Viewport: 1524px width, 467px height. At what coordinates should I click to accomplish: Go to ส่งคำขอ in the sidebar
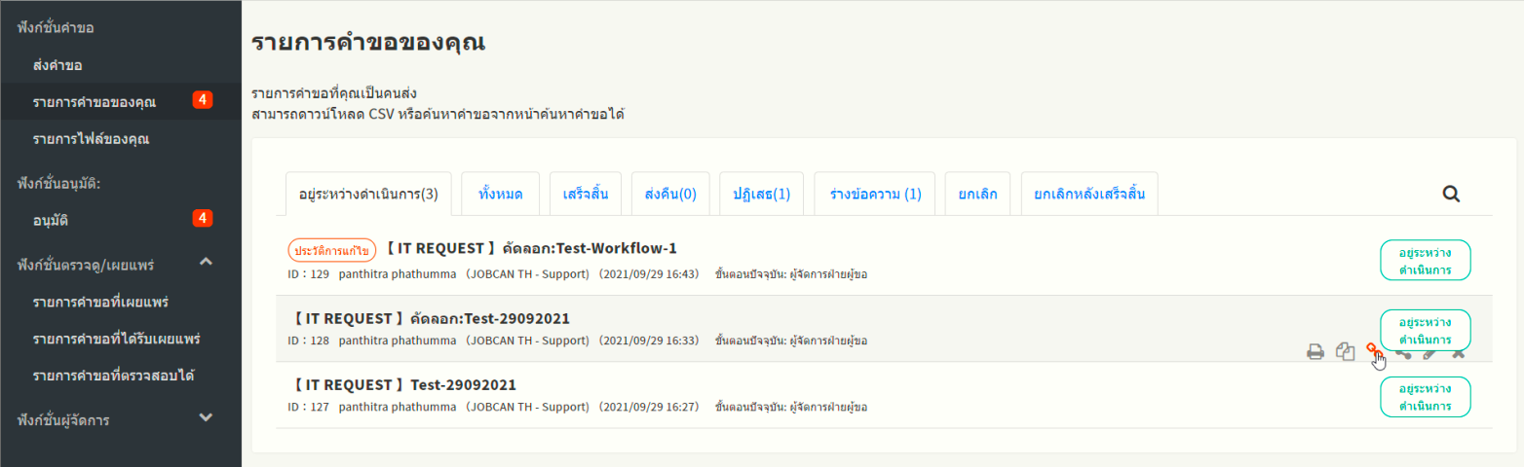tap(57, 65)
